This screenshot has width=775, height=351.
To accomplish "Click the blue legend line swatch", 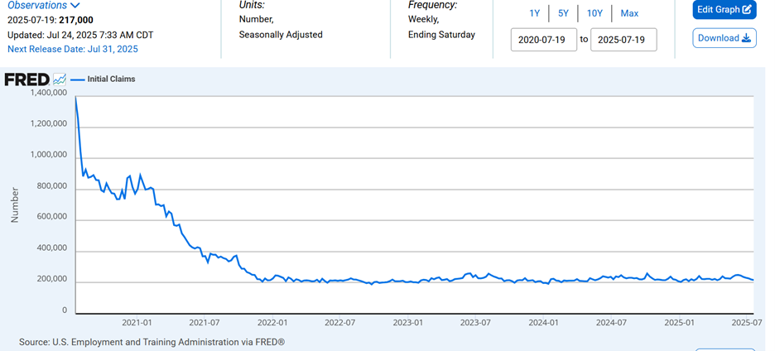I will [78, 79].
